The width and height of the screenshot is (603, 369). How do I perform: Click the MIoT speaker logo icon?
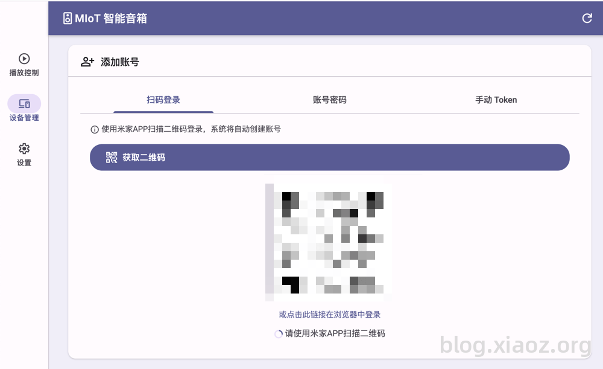pos(68,18)
